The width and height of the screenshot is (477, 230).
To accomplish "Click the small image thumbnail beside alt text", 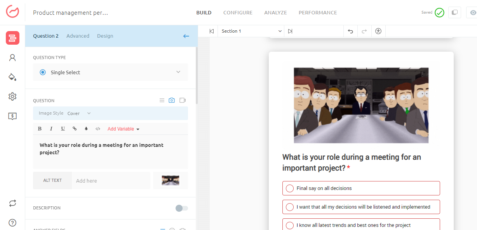I will (171, 181).
